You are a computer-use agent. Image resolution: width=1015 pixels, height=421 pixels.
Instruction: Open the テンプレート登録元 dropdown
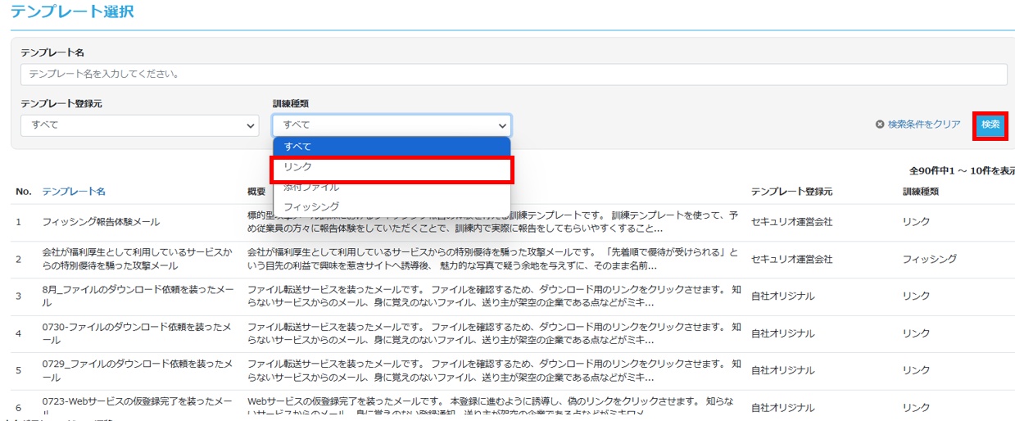coord(139,125)
